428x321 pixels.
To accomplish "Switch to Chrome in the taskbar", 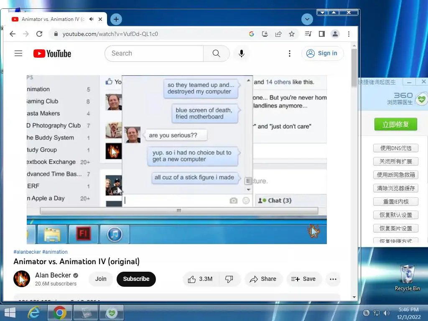I will pyautogui.click(x=60, y=313).
